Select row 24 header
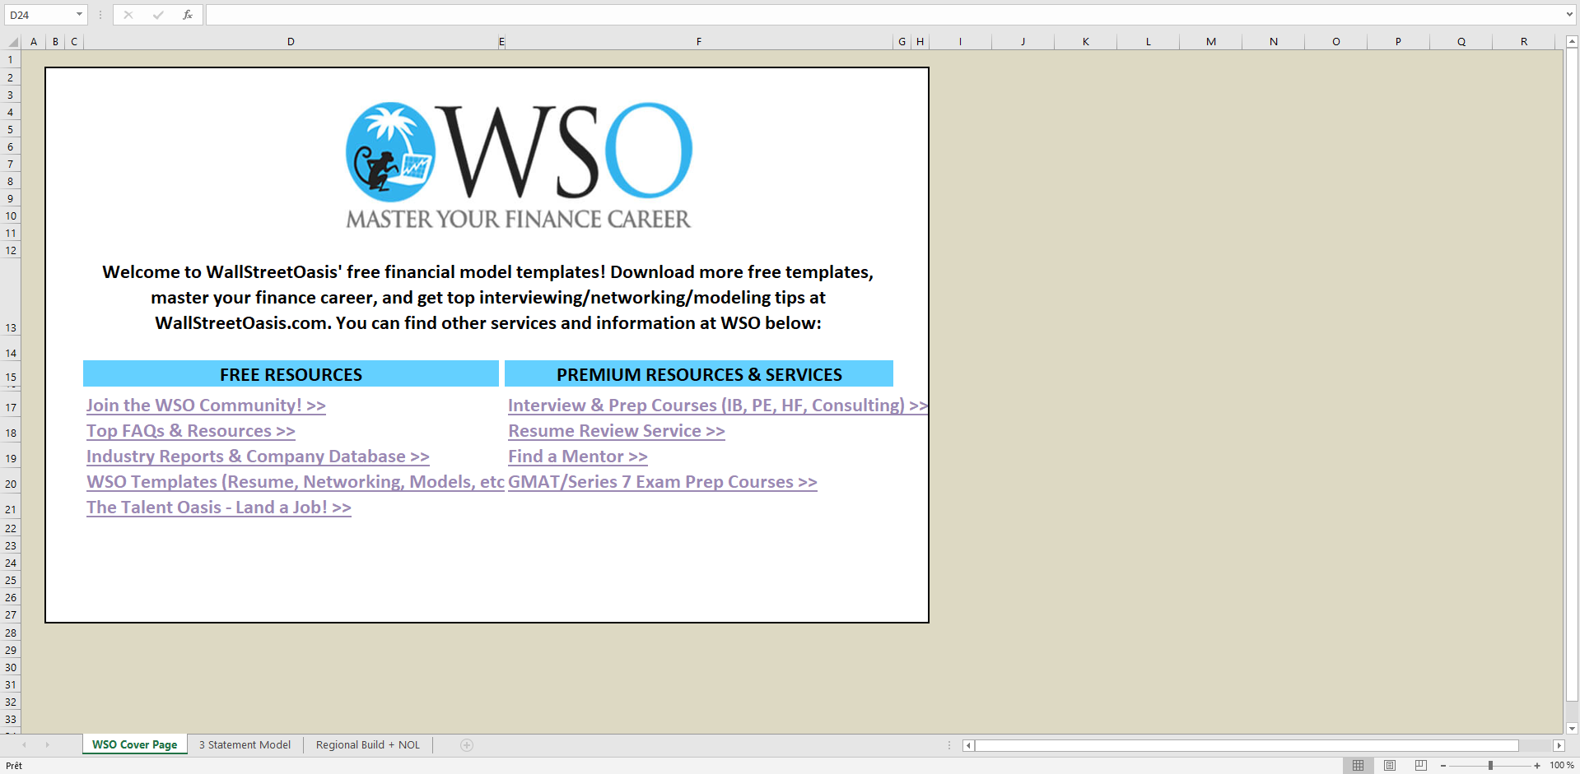This screenshot has height=774, width=1580. pyautogui.click(x=11, y=563)
